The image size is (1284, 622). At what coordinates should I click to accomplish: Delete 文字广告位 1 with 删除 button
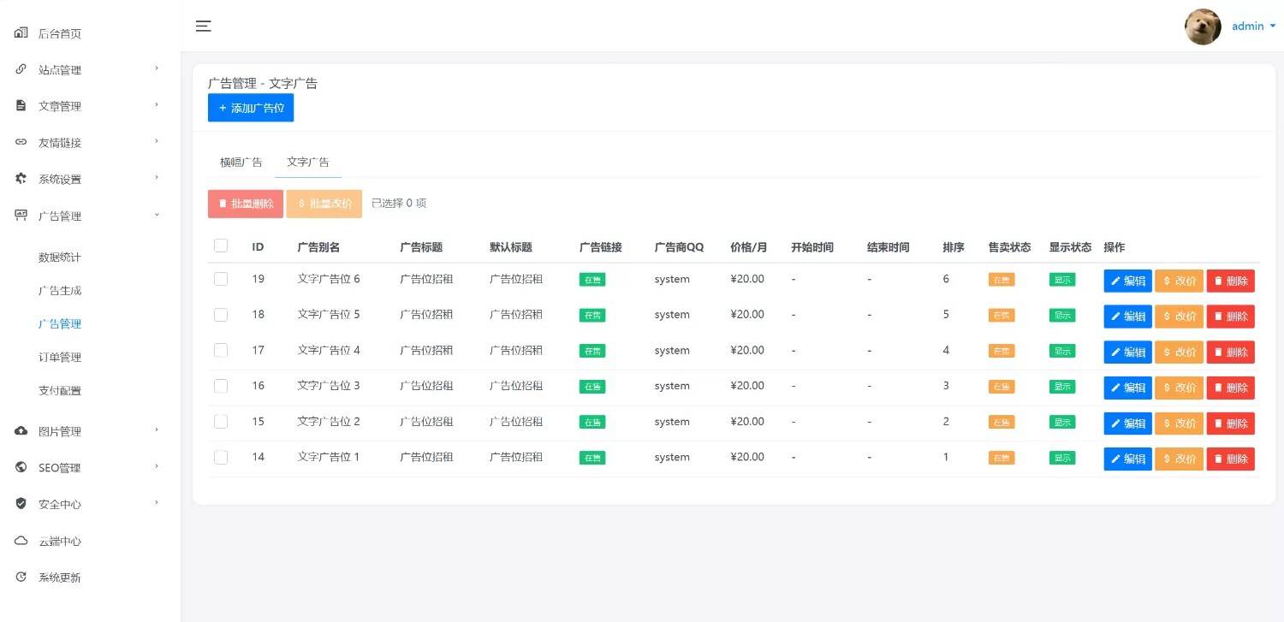click(1231, 459)
